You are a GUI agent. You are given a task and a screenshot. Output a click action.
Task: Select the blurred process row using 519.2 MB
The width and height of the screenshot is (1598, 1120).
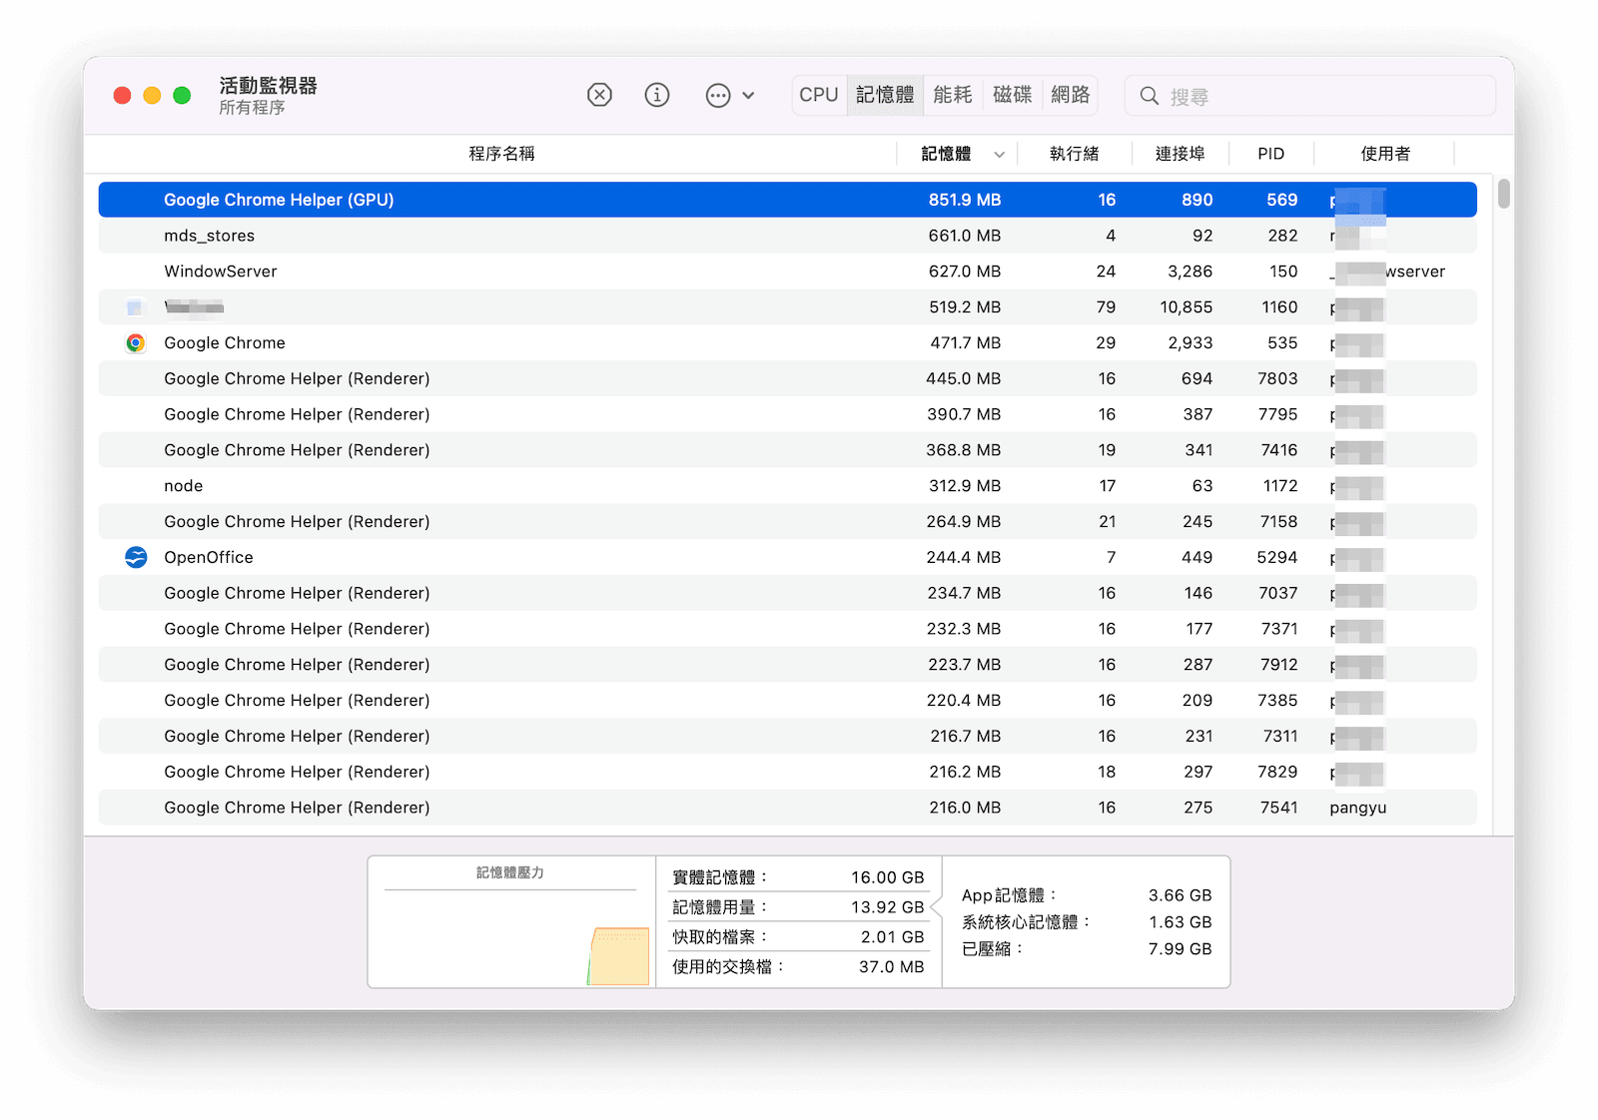coord(787,307)
